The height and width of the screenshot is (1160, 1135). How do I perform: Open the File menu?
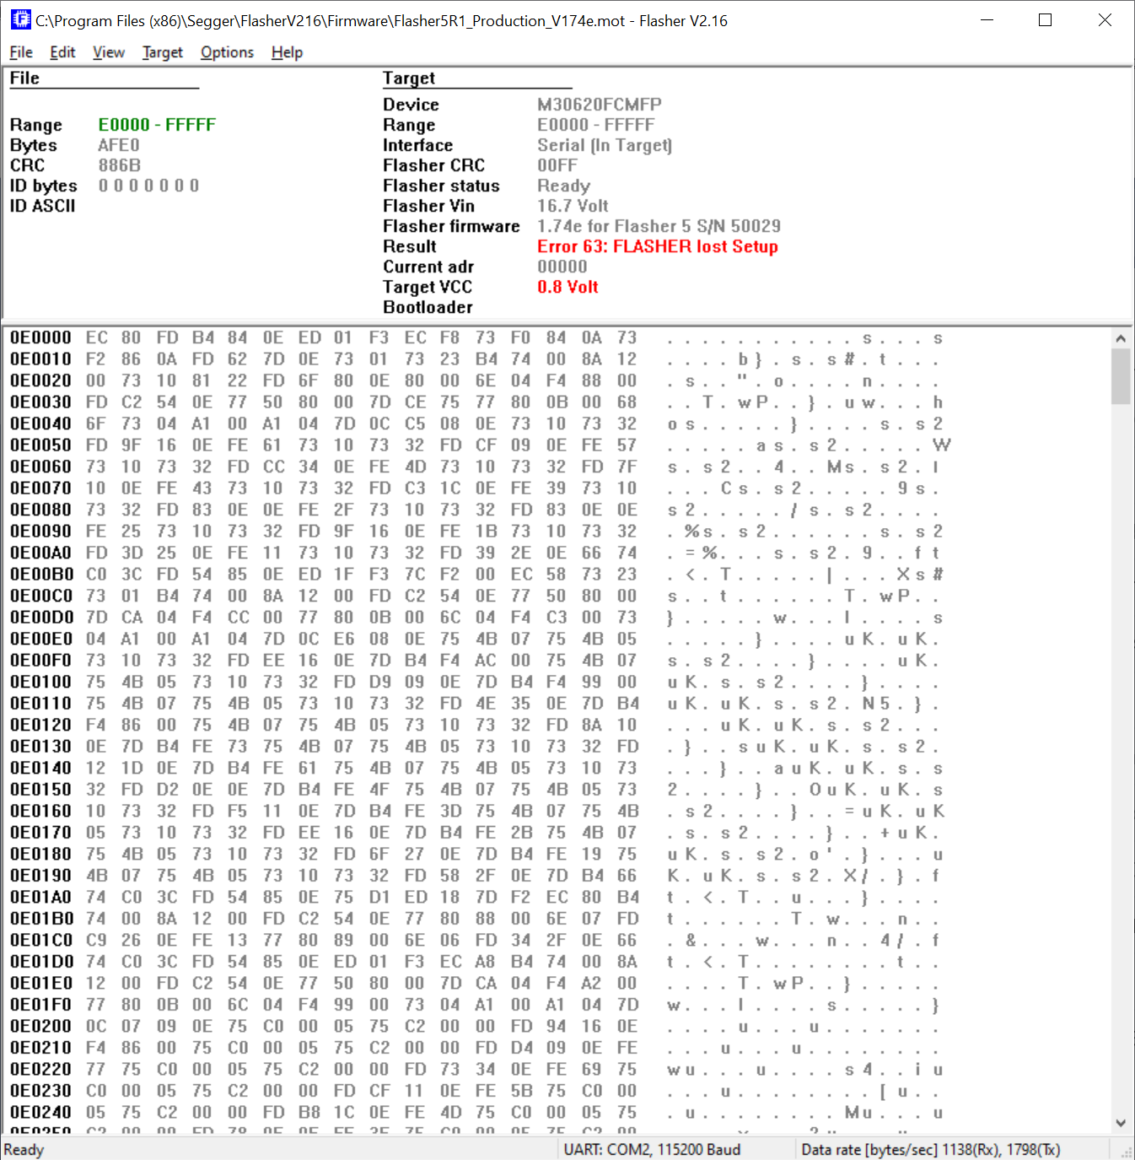[21, 52]
